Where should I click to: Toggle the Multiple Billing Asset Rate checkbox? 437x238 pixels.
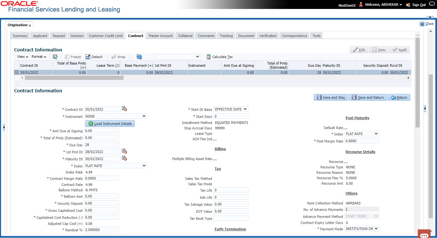(215, 159)
